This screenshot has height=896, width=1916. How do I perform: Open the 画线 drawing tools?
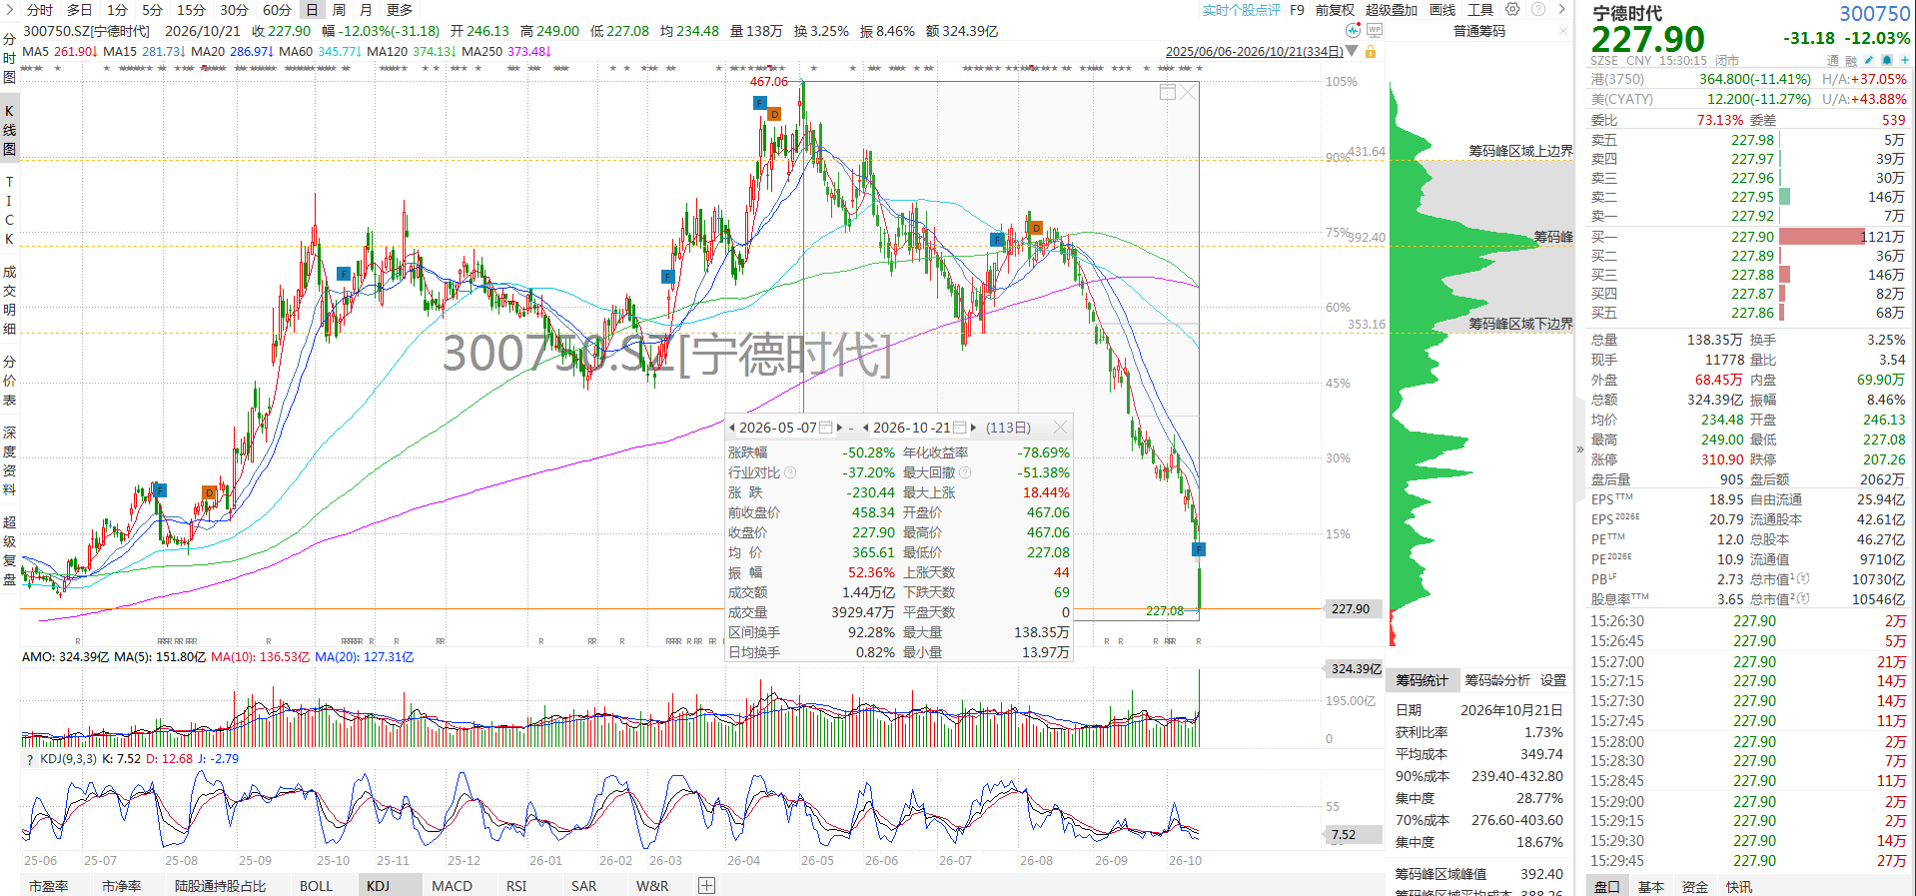click(x=1442, y=10)
